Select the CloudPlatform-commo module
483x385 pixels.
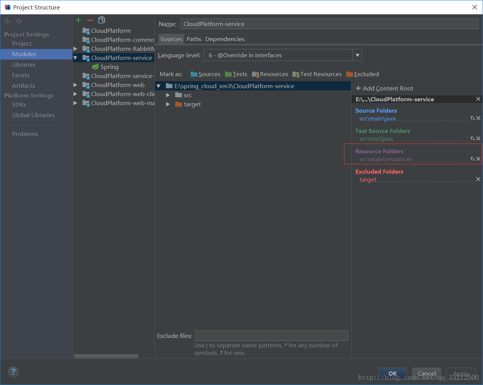pos(118,40)
